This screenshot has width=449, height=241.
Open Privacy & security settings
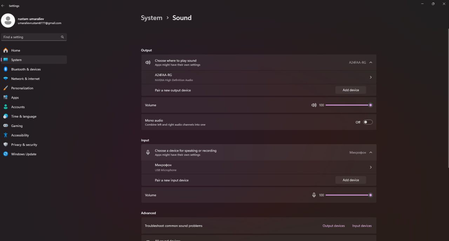click(34, 145)
